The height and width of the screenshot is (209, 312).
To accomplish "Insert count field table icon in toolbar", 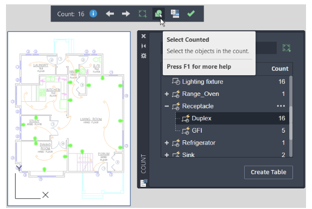I will coord(175,14).
